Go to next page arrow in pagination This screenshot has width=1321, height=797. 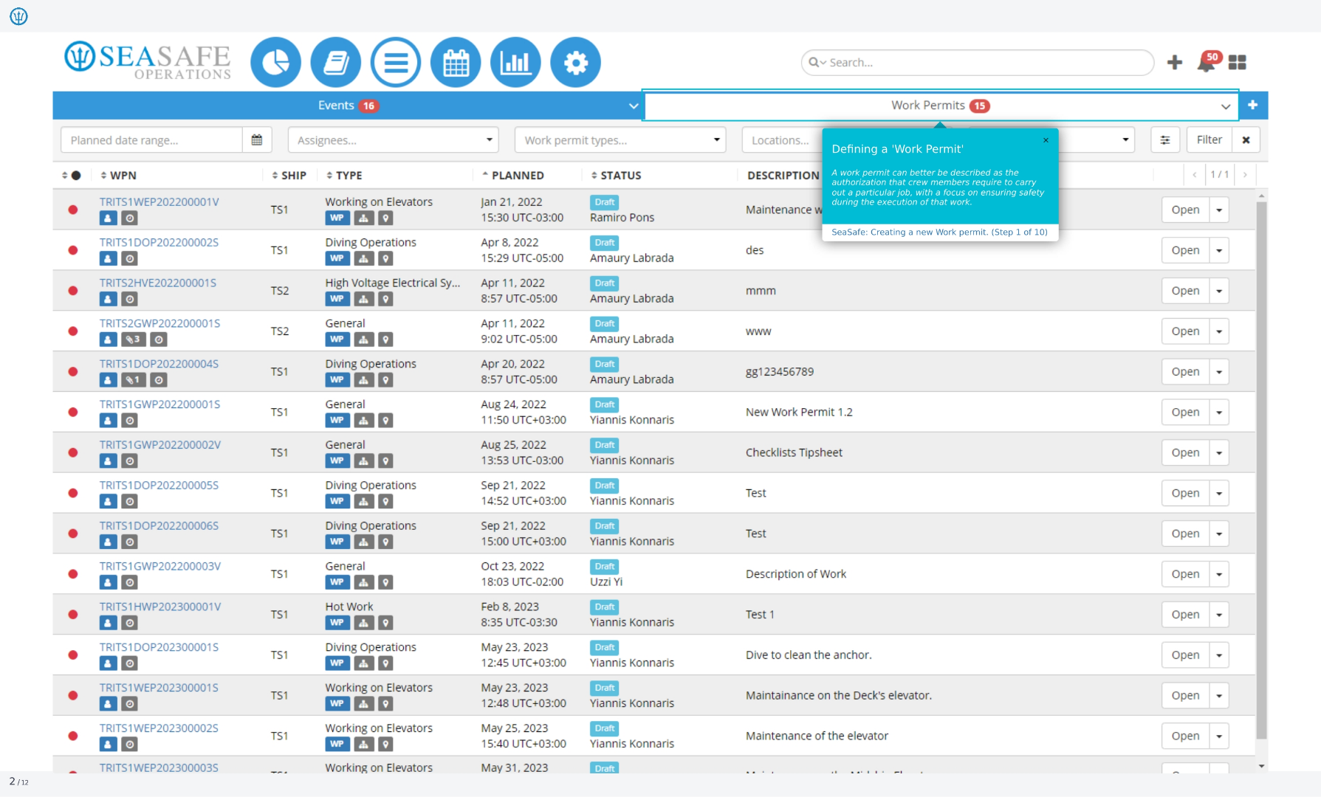coord(1245,175)
